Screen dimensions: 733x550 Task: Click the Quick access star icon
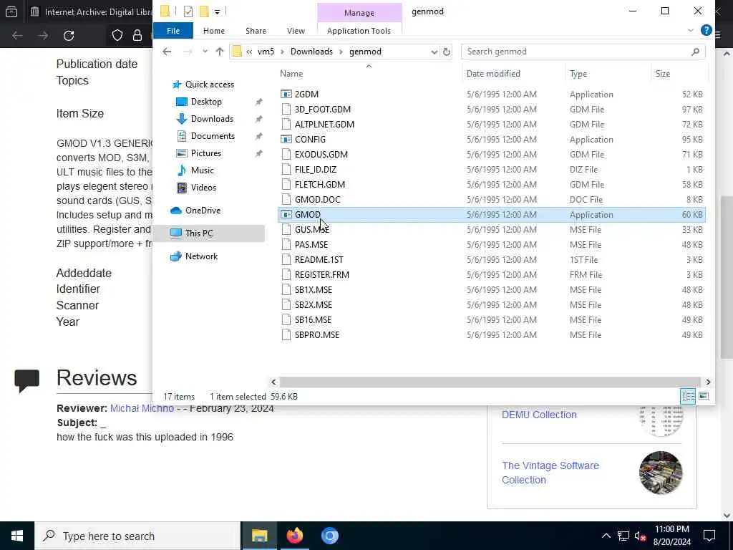click(x=177, y=85)
